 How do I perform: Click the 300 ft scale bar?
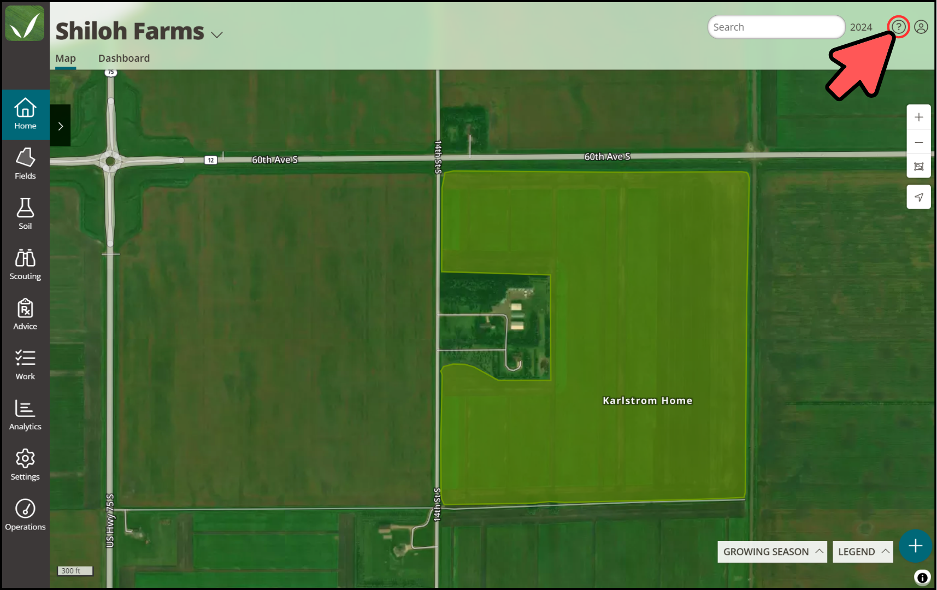tap(75, 571)
